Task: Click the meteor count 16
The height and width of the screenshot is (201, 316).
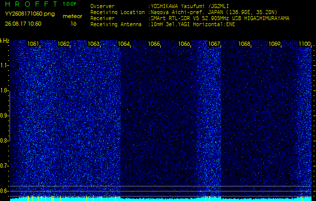Action: (73, 24)
